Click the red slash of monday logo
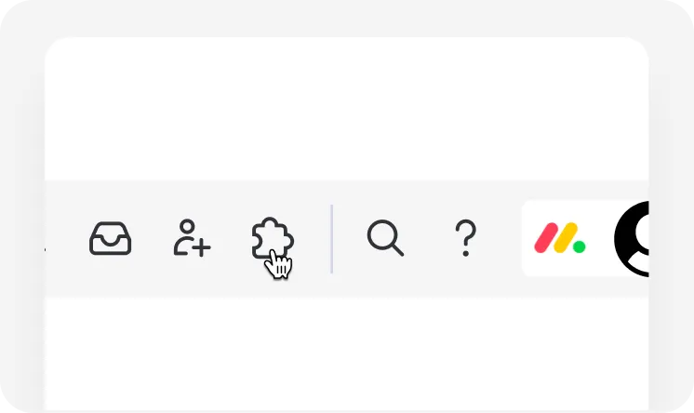The width and height of the screenshot is (694, 413). click(546, 238)
